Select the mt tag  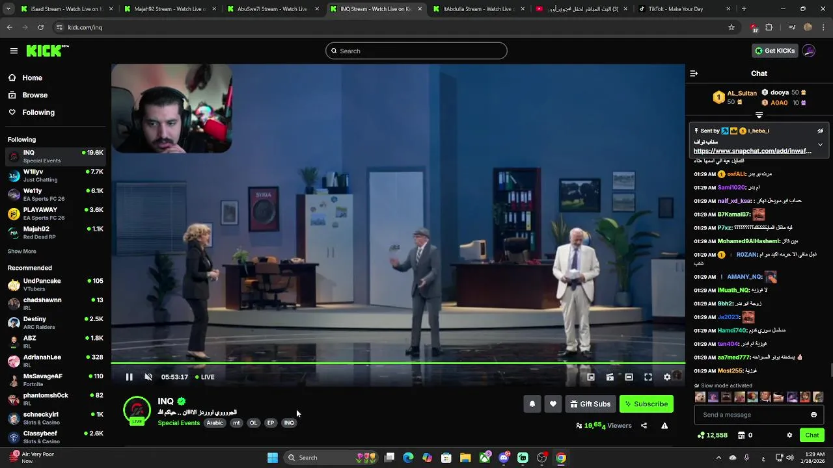click(236, 423)
